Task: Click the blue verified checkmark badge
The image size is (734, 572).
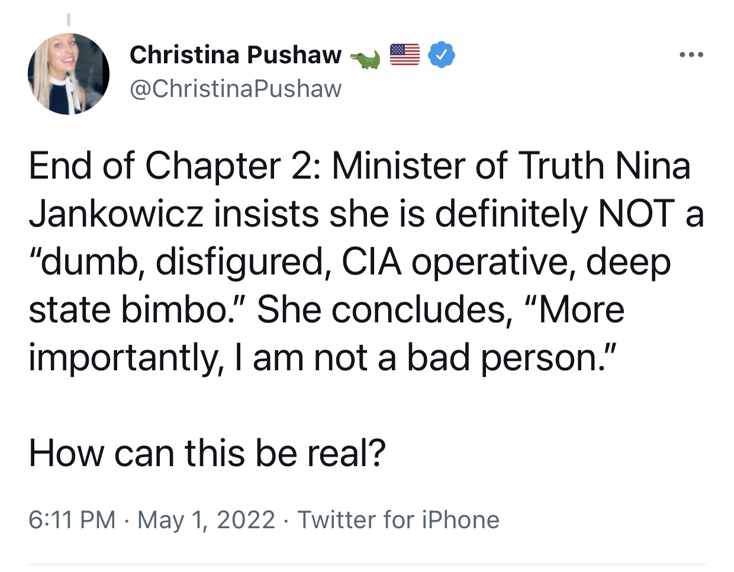Action: 442,55
